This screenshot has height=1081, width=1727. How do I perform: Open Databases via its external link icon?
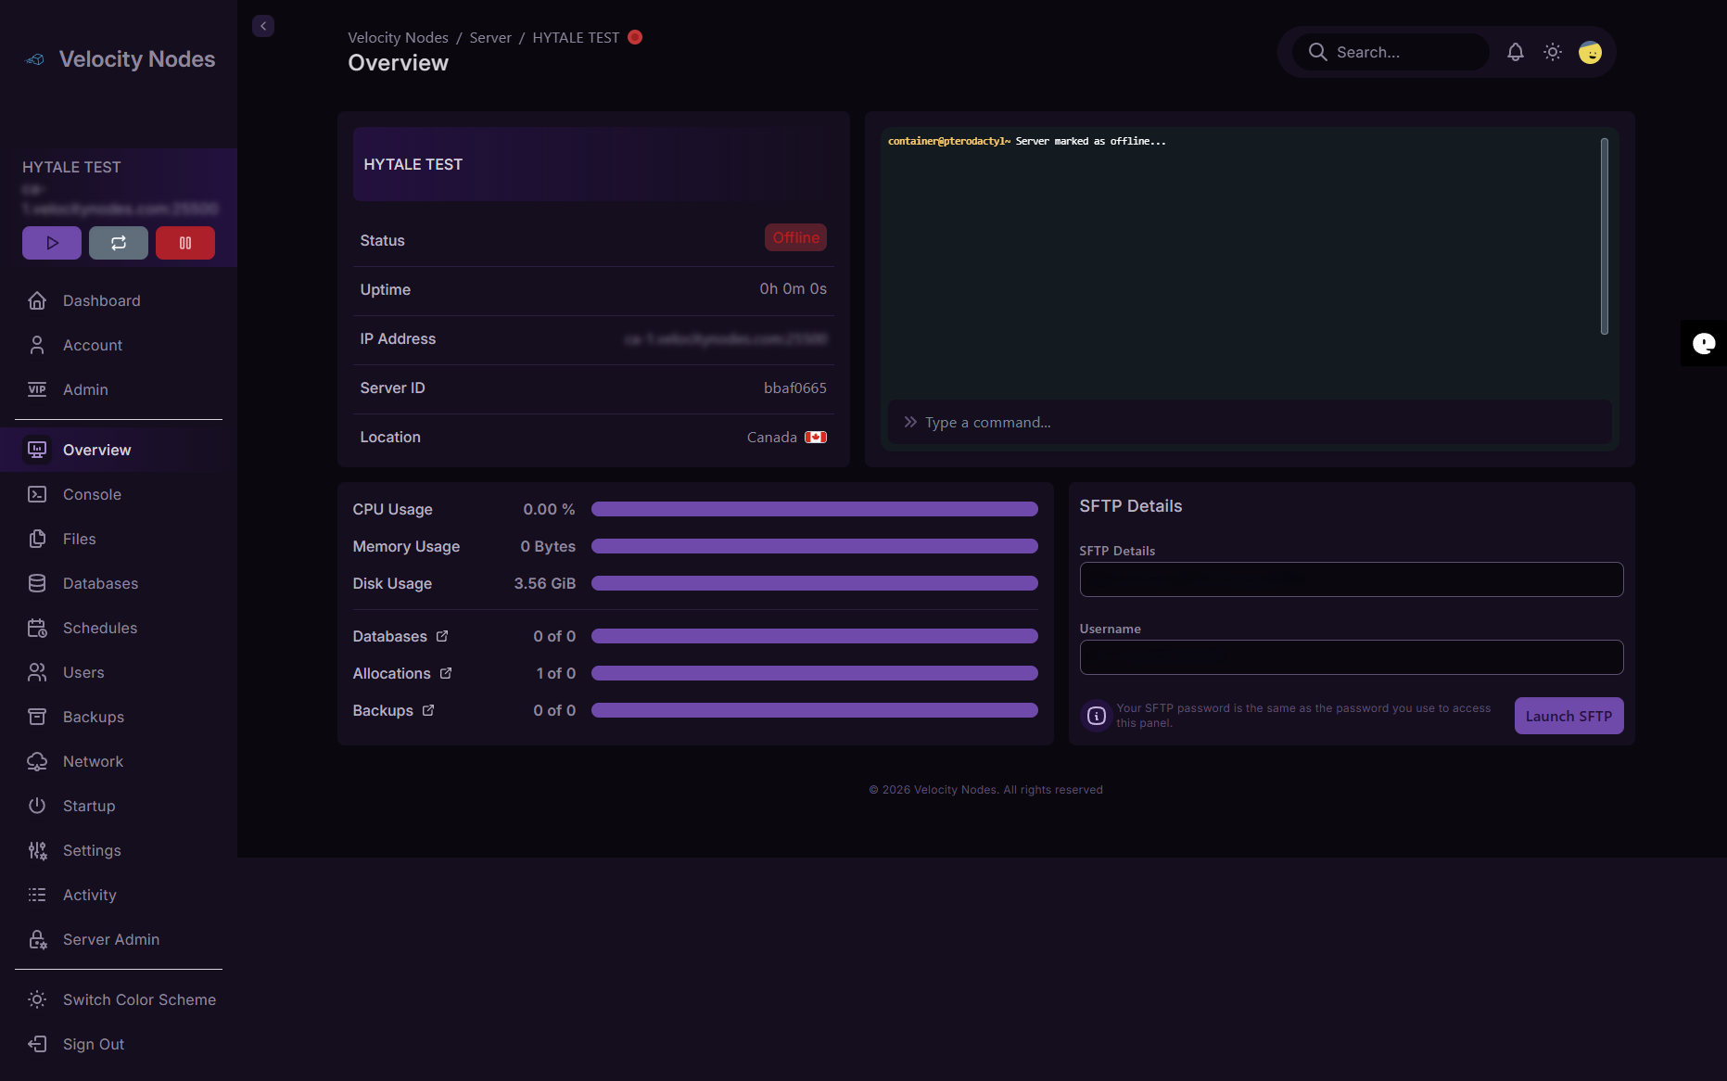click(x=440, y=635)
